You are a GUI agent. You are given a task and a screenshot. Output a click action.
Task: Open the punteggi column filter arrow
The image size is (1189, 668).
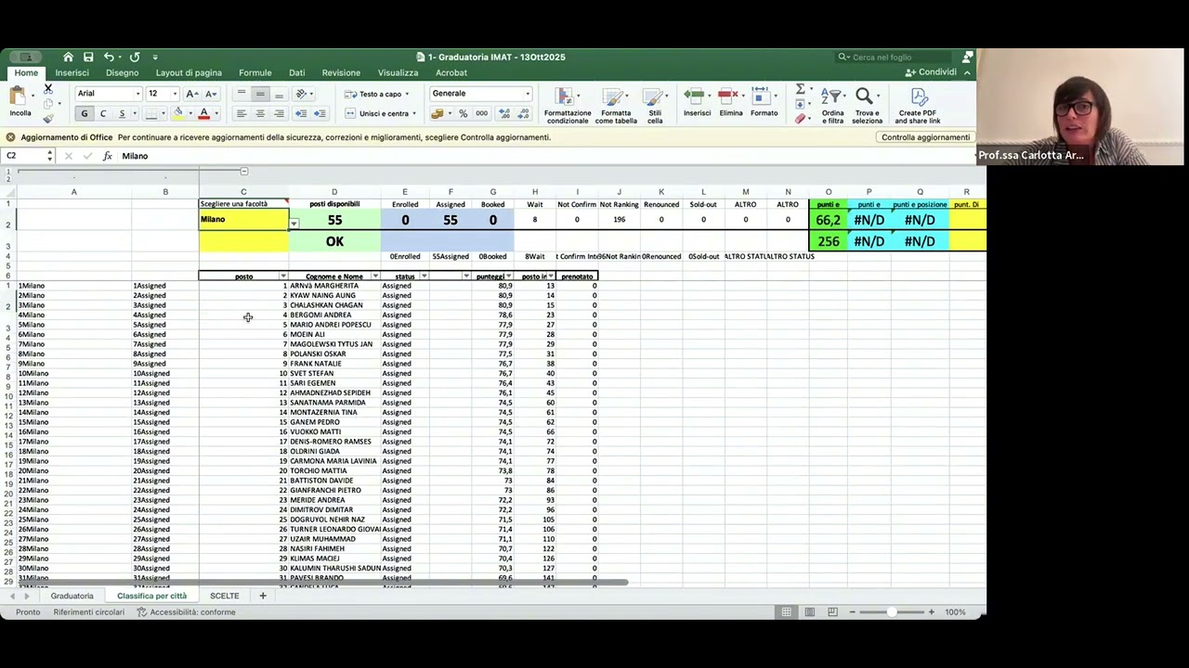click(x=509, y=276)
